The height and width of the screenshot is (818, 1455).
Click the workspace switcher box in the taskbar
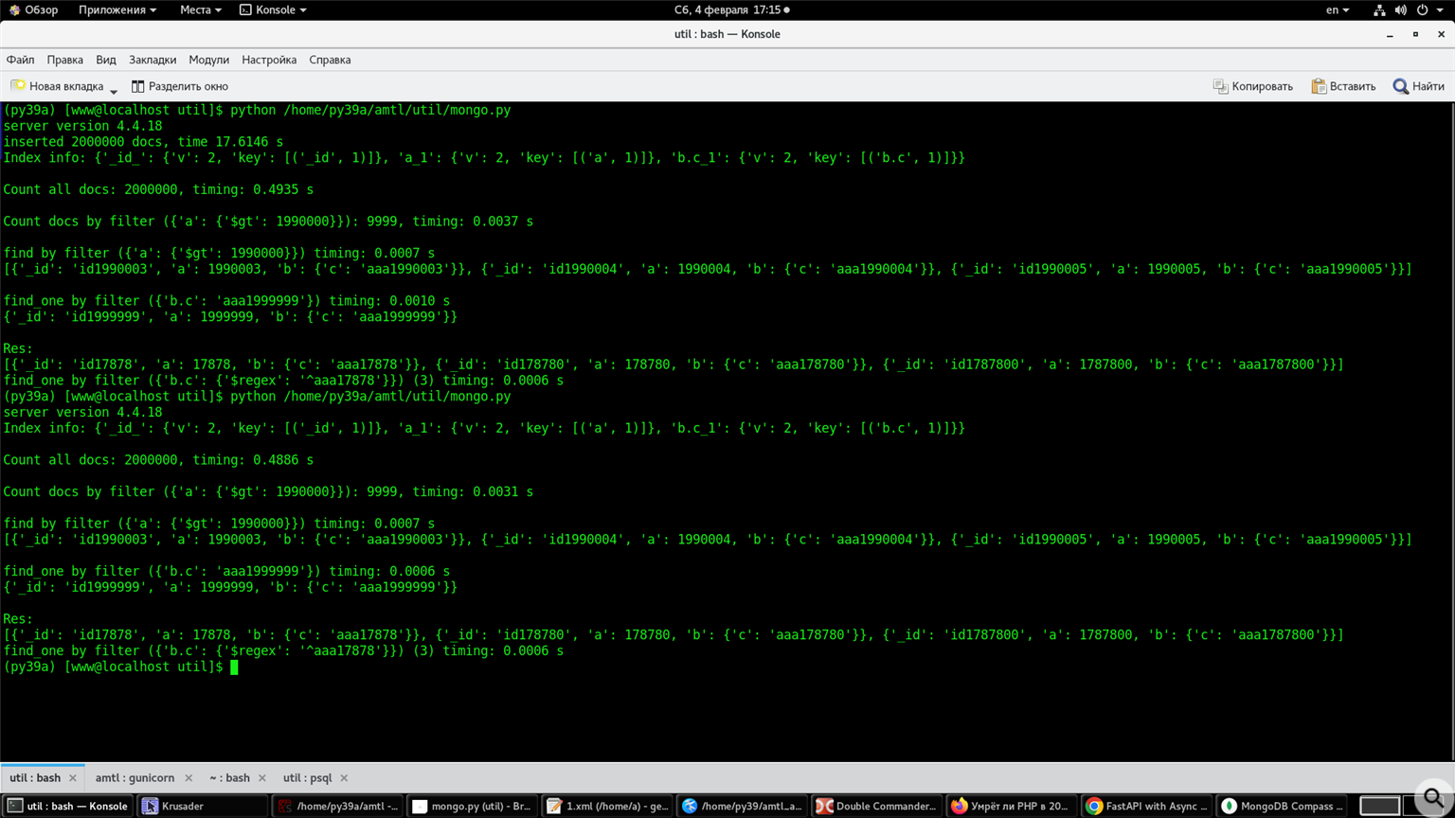(1379, 806)
